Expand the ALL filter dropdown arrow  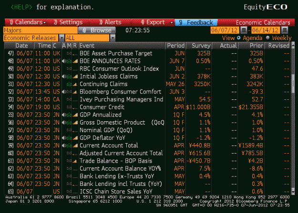pos(113,38)
